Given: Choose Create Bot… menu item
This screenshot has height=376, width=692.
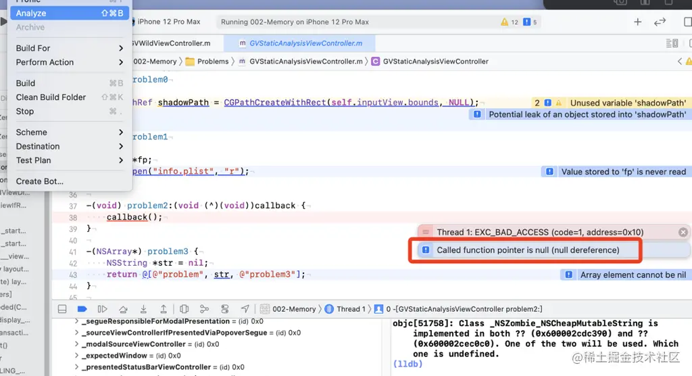Looking at the screenshot, I should click(70, 181).
